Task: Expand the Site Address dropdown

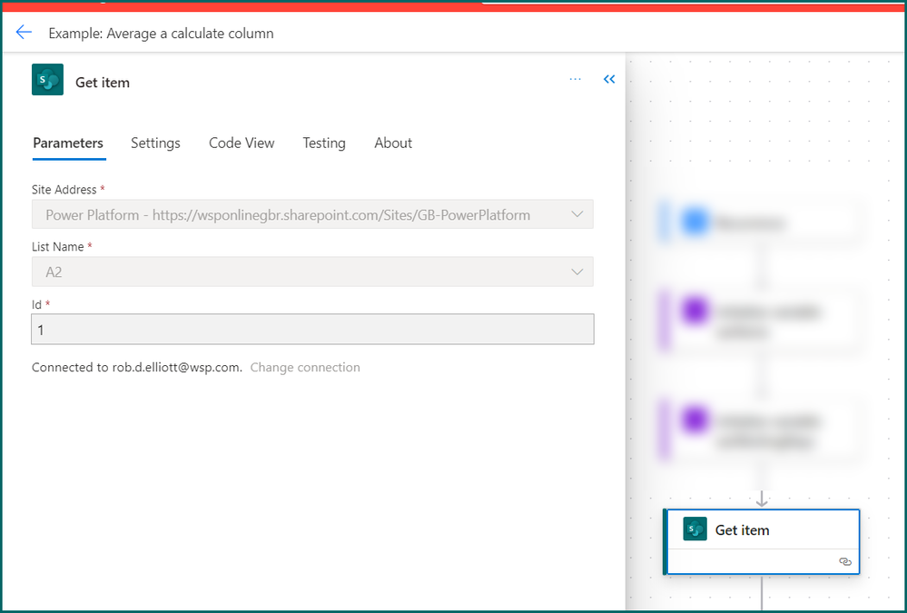Action: (312, 214)
